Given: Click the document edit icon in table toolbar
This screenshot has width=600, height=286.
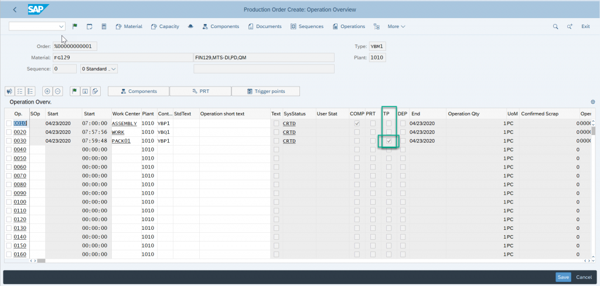Looking at the screenshot, I should click(96, 91).
